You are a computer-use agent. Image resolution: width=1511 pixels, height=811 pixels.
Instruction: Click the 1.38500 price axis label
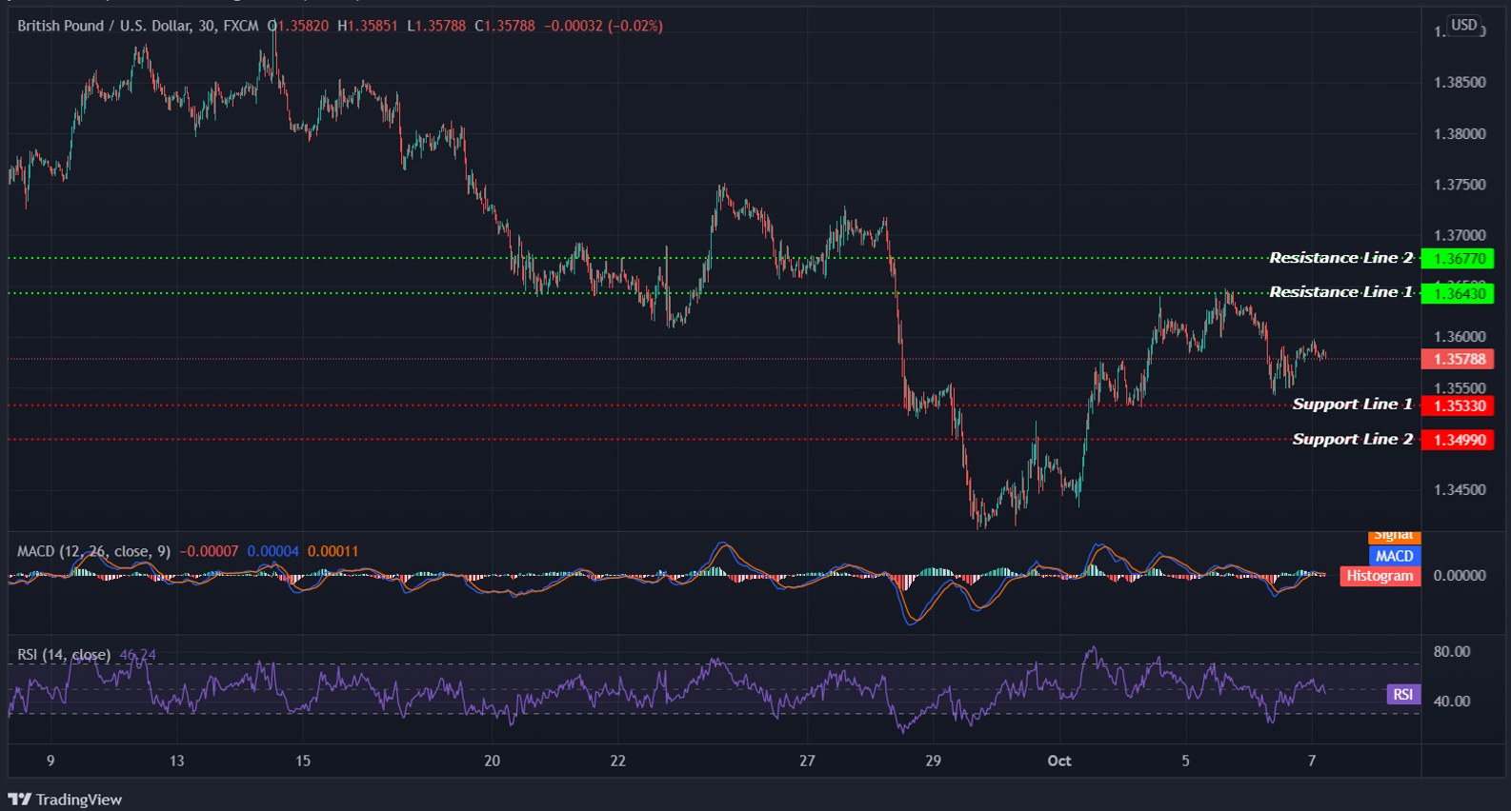click(x=1460, y=83)
